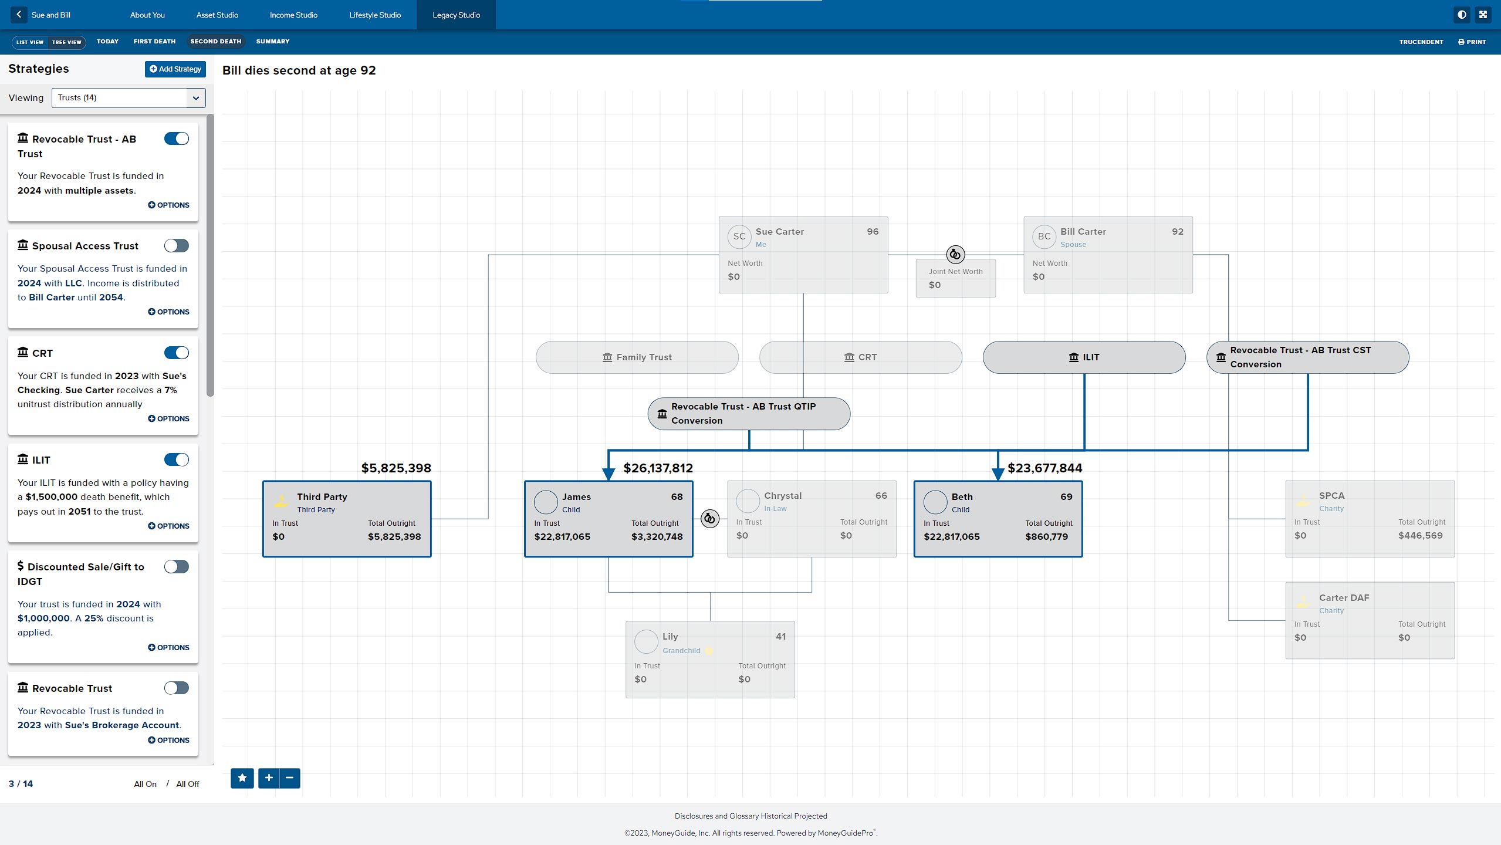Enable the Revocable Trust toggle
Image resolution: width=1501 pixels, height=845 pixels.
click(176, 688)
